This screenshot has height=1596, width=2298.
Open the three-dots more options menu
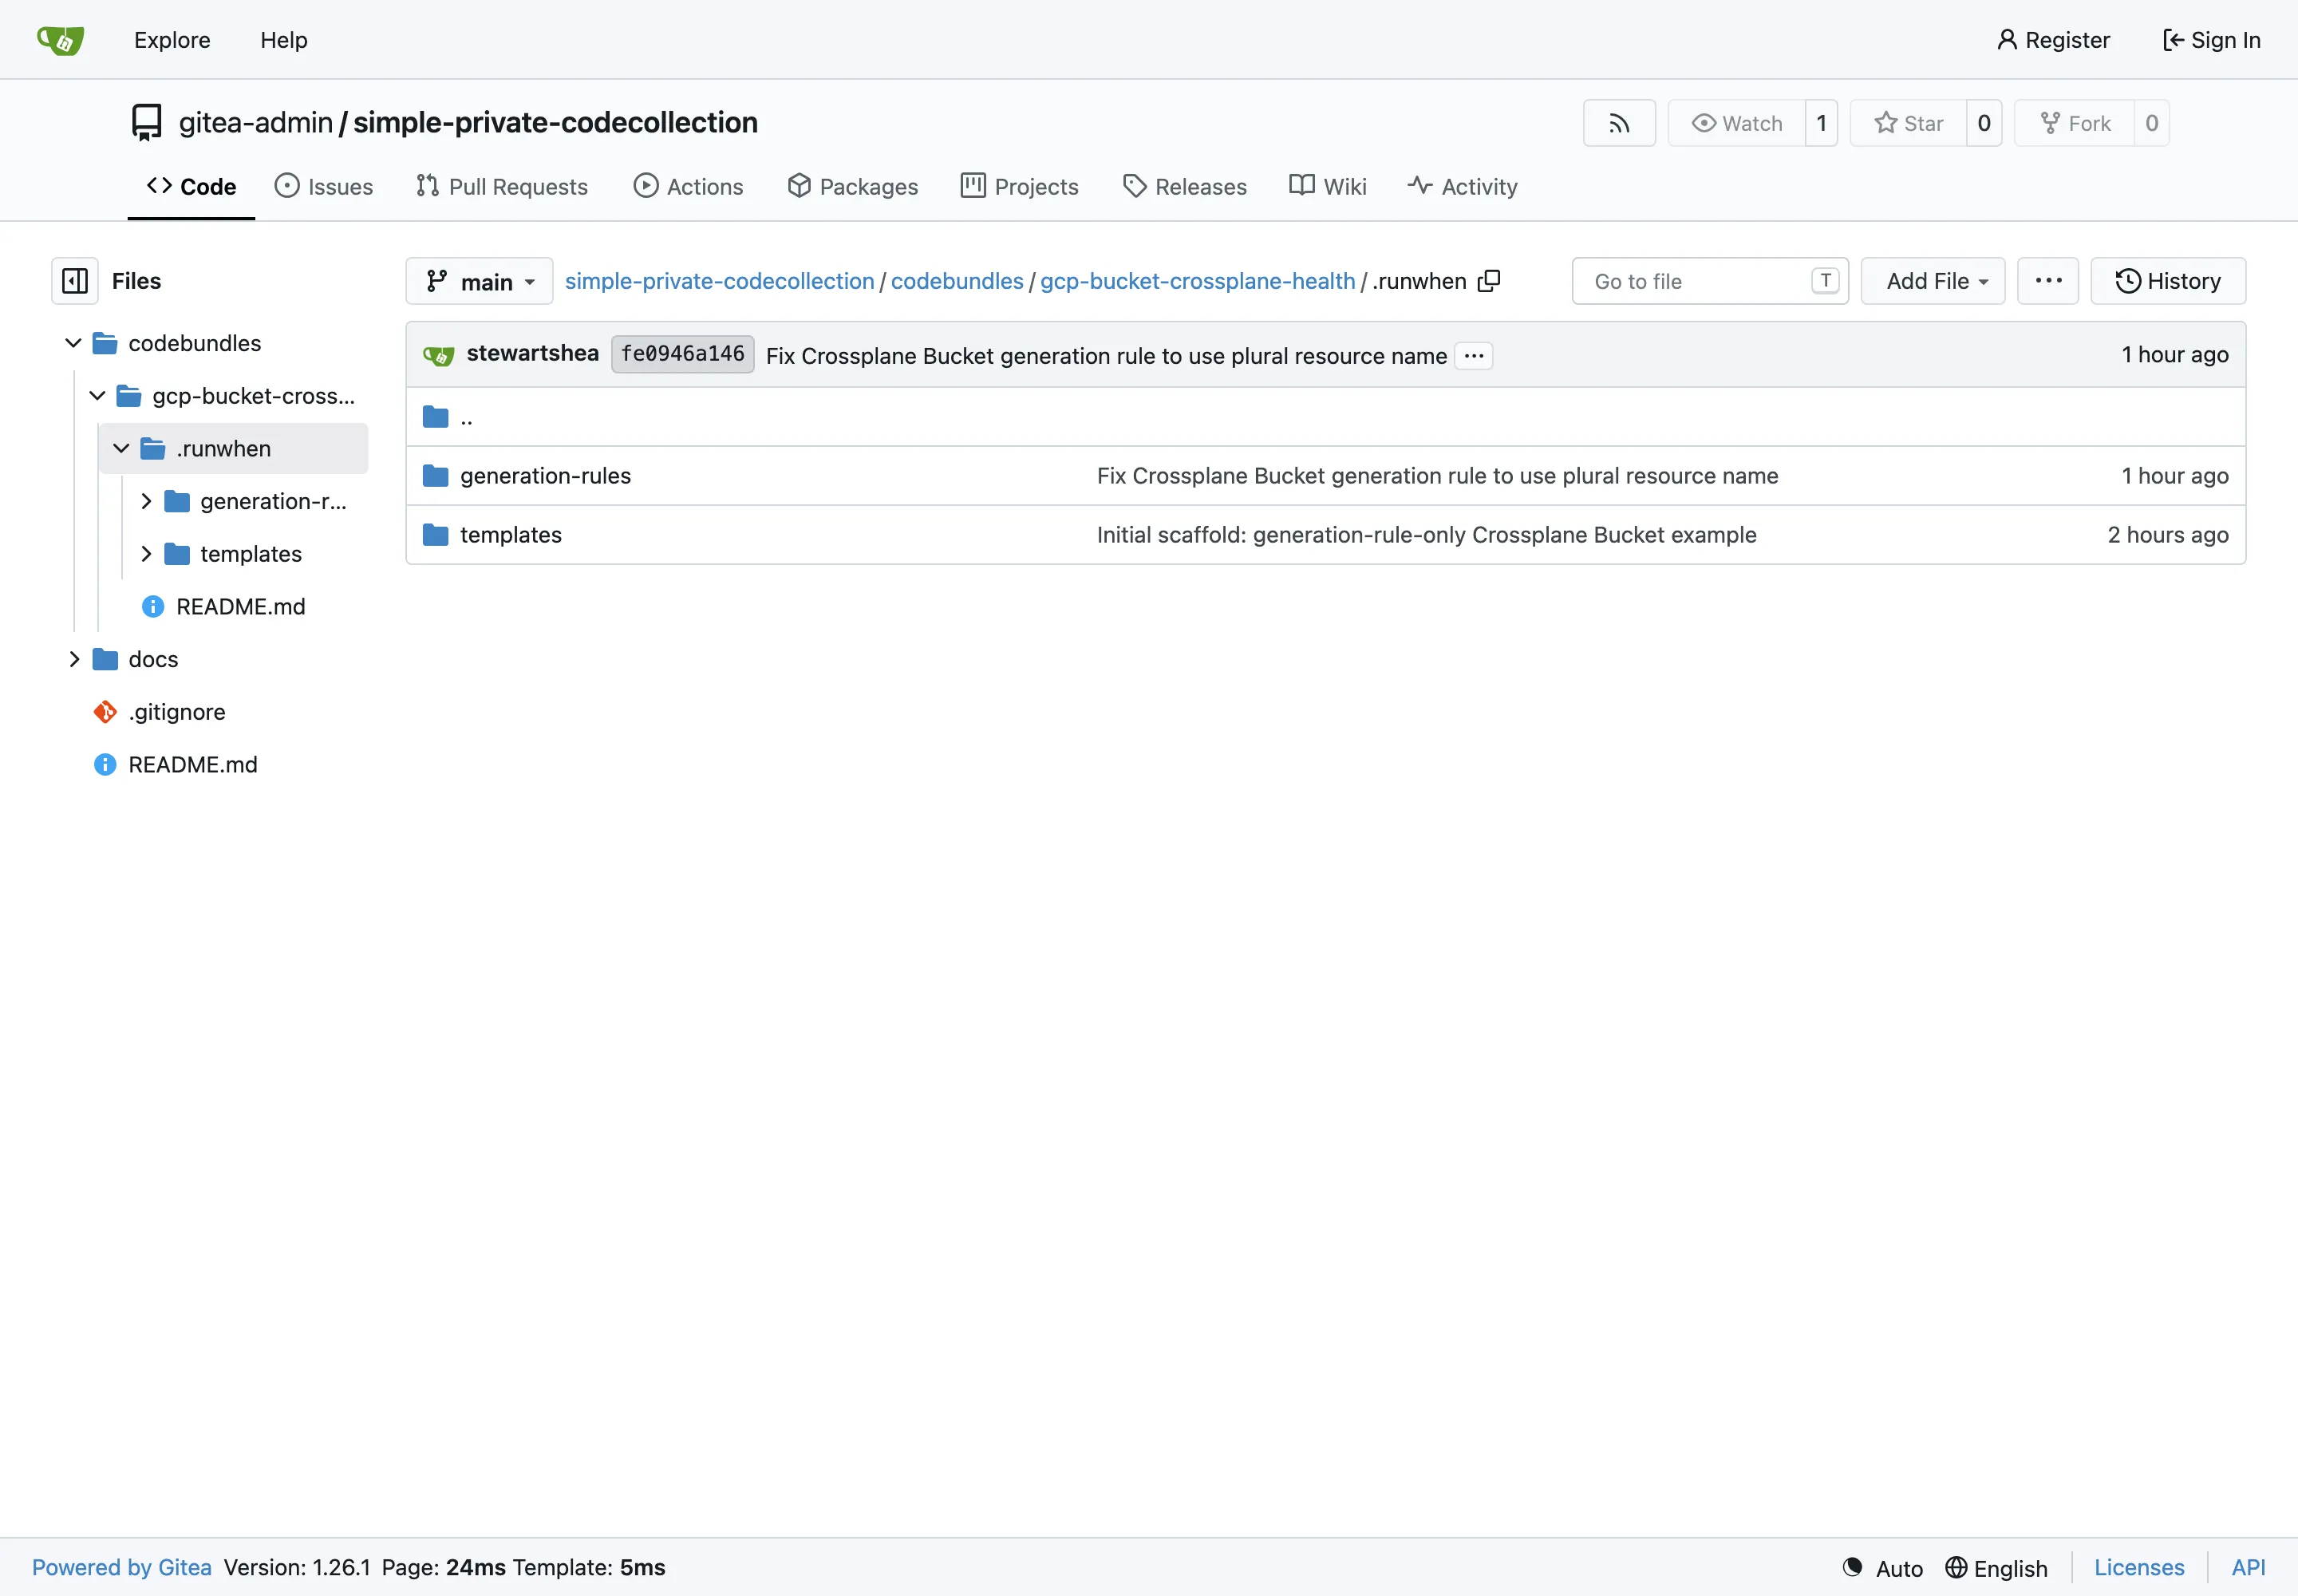coord(2048,281)
